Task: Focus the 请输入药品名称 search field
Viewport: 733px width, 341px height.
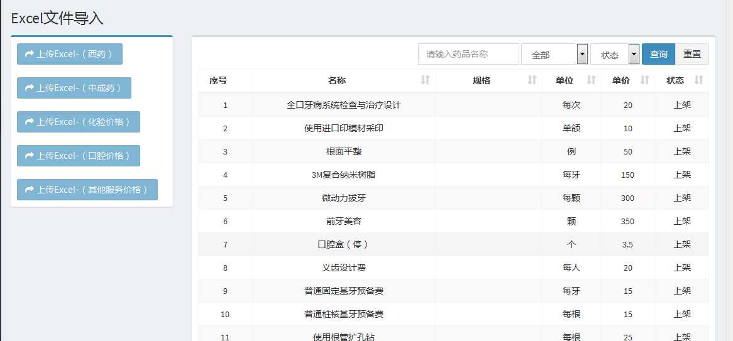Action: tap(468, 54)
